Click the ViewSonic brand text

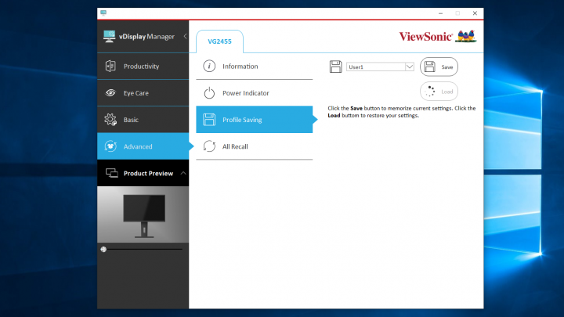(x=425, y=37)
